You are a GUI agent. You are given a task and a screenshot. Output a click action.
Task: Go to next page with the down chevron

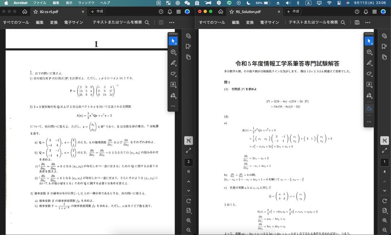[188, 190]
